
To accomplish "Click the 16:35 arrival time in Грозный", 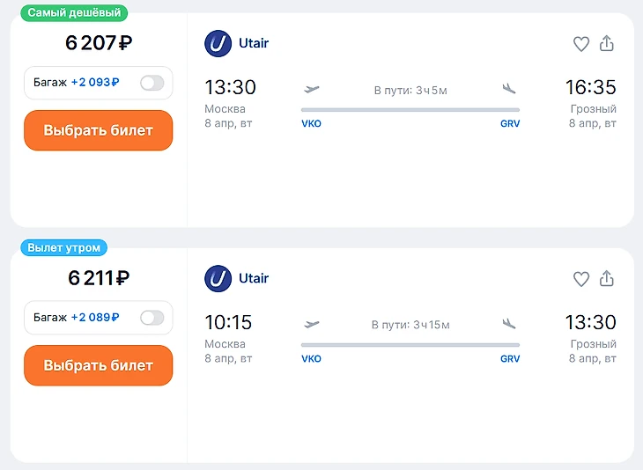I will [590, 87].
